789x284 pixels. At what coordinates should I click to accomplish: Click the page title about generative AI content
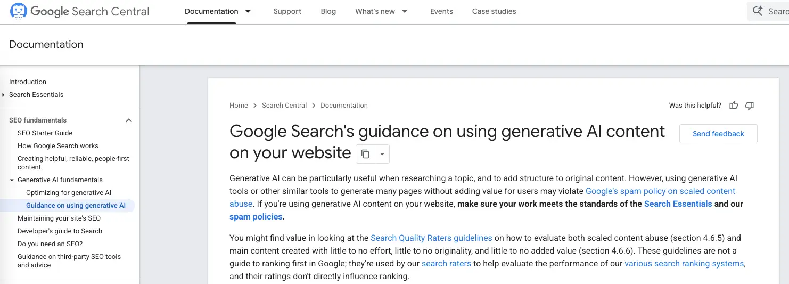pos(447,142)
